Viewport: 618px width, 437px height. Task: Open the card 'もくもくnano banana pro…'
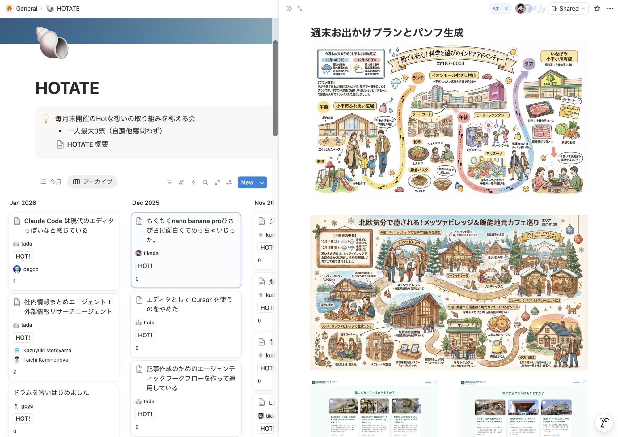pyautogui.click(x=186, y=250)
